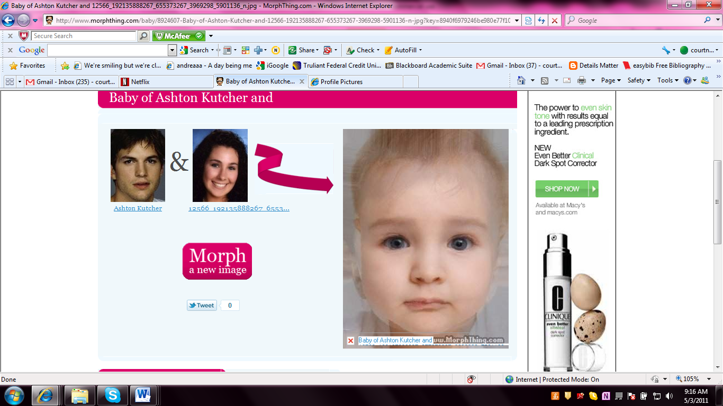Stop loading with the red X icon
Viewport: 723px width, 406px height.
(554, 21)
